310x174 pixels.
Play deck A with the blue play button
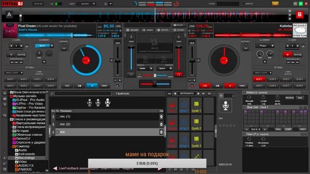coord(92,86)
